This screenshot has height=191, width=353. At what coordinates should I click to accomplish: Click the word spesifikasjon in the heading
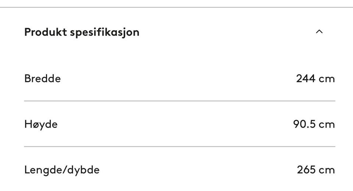click(105, 33)
